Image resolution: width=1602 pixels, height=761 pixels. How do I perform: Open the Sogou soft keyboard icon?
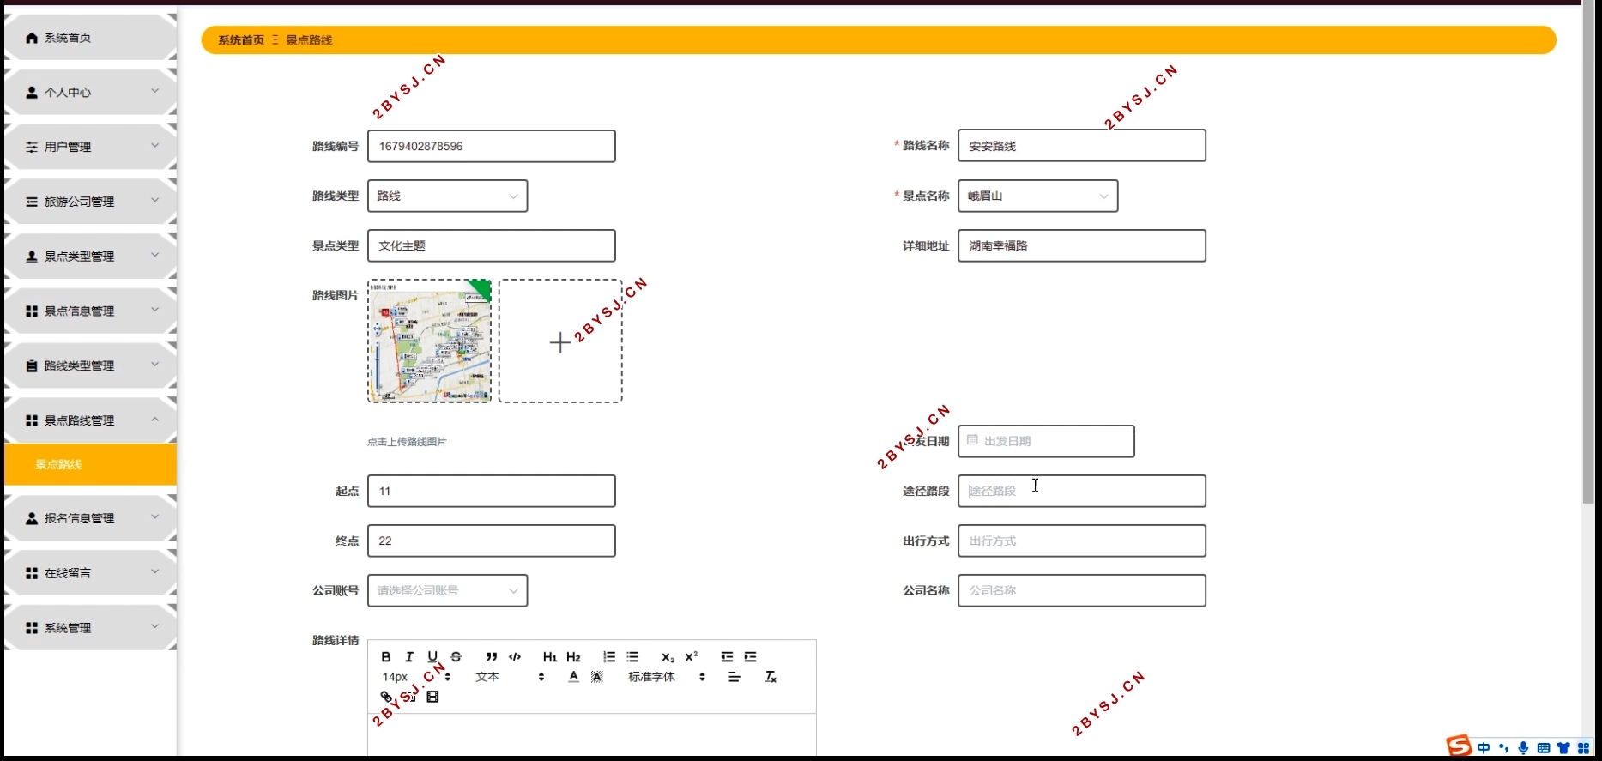(x=1543, y=748)
